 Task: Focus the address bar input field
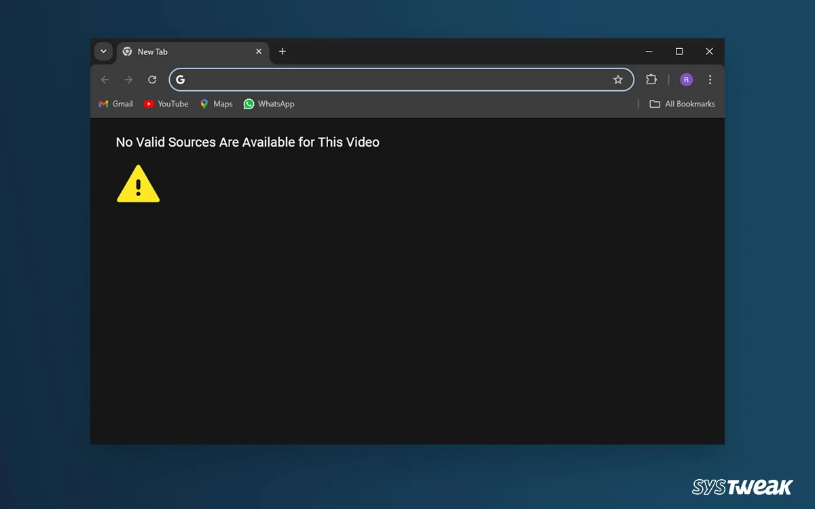pos(394,79)
